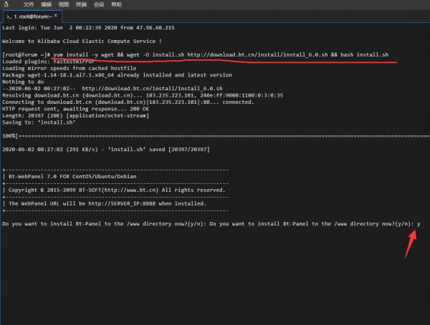Screen dimensions: 430x325
Task: Open the 终端 (Terminal) menu
Action: (x=81, y=4)
